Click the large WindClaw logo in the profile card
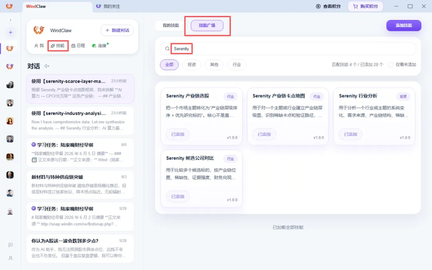Viewport: 432px width, 270px height. pos(39,30)
